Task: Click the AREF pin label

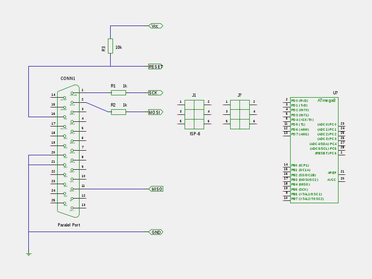Action: (x=332, y=173)
